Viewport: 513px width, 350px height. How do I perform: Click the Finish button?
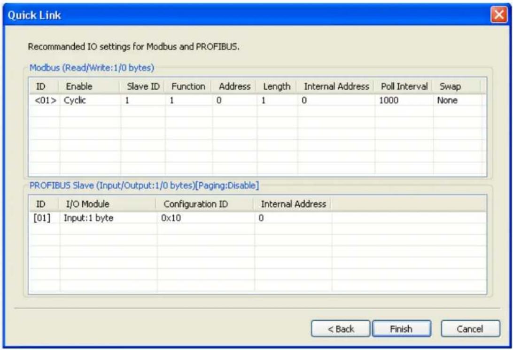click(x=402, y=328)
